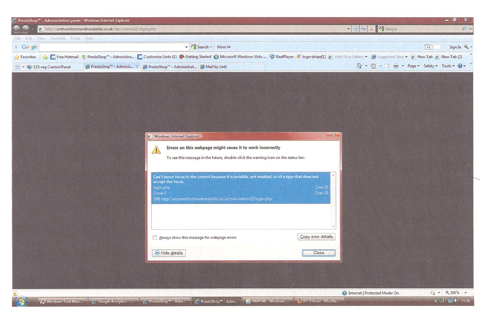Open the Windows Start orb

point(21,301)
